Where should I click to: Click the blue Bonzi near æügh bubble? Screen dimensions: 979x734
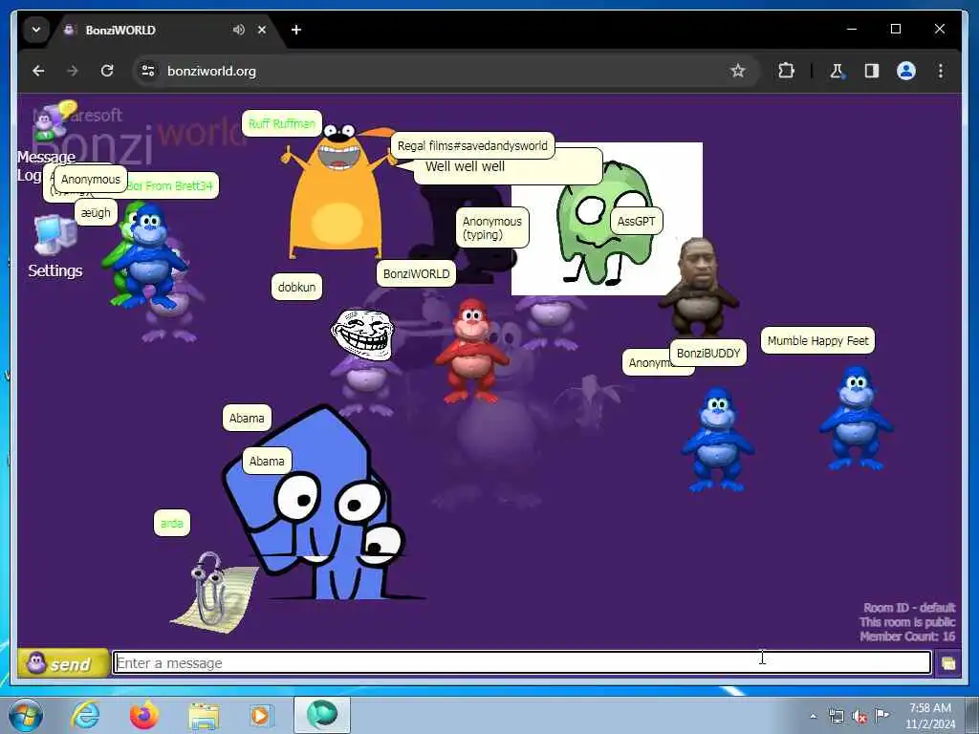[150, 257]
